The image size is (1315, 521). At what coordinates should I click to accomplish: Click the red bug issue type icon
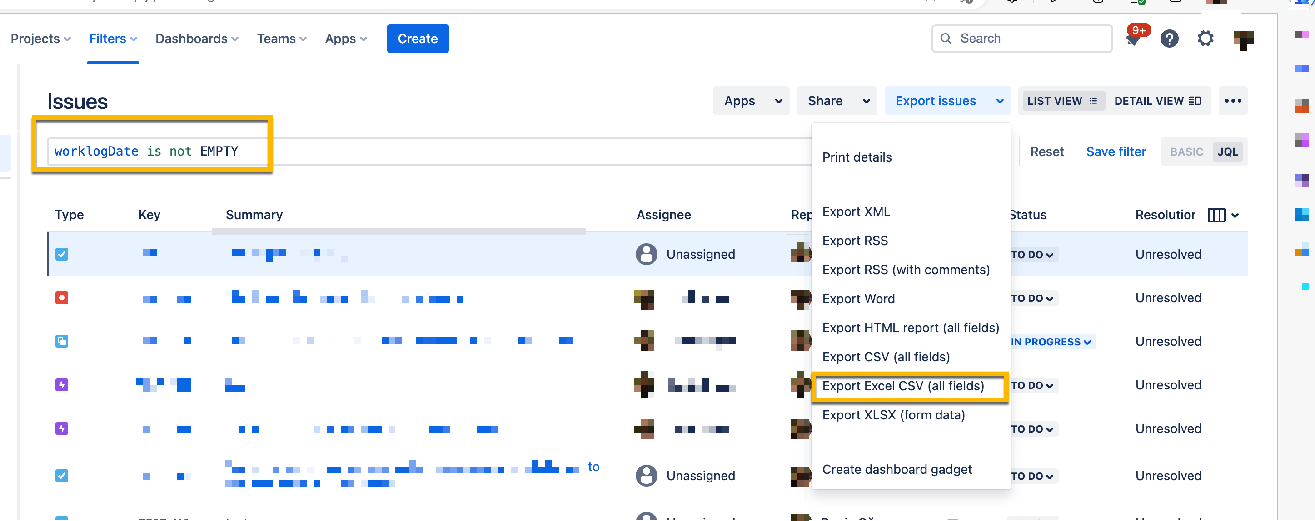point(62,298)
